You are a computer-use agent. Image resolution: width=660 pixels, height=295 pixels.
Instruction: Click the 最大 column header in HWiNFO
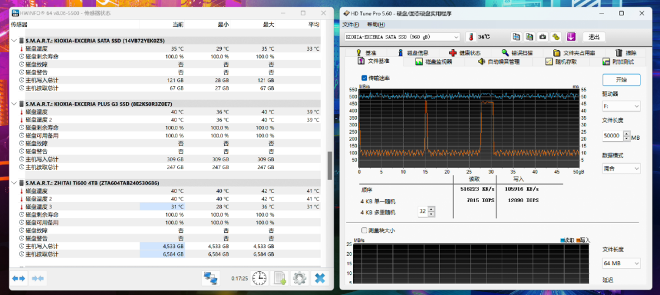click(x=268, y=24)
